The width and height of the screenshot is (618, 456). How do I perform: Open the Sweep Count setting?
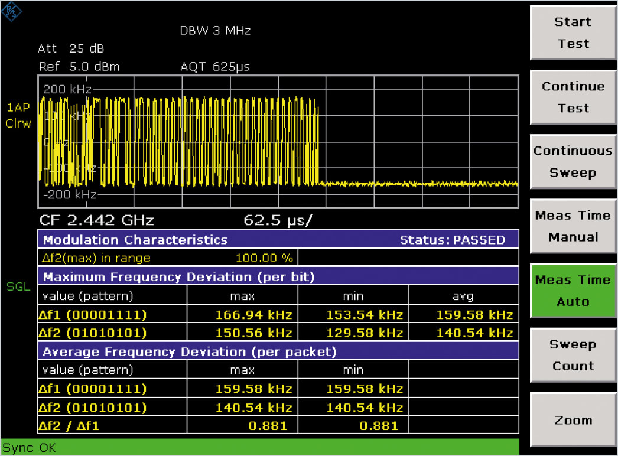point(573,355)
